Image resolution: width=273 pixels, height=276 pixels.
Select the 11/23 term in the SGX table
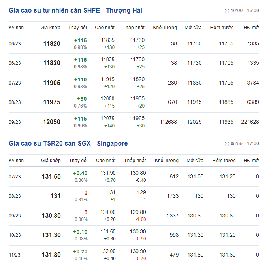click(x=15, y=255)
